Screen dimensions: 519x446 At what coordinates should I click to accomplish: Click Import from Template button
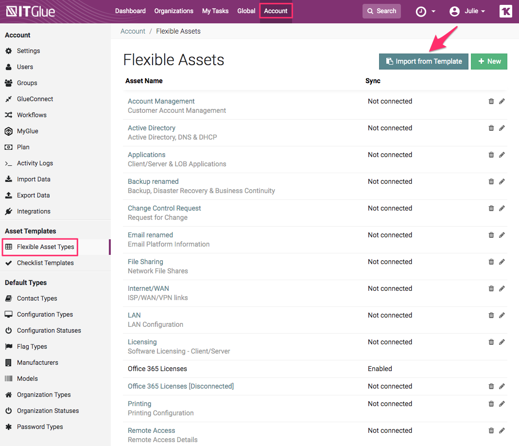click(x=424, y=61)
